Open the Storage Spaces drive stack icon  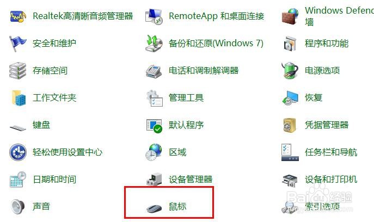pyautogui.click(x=17, y=71)
